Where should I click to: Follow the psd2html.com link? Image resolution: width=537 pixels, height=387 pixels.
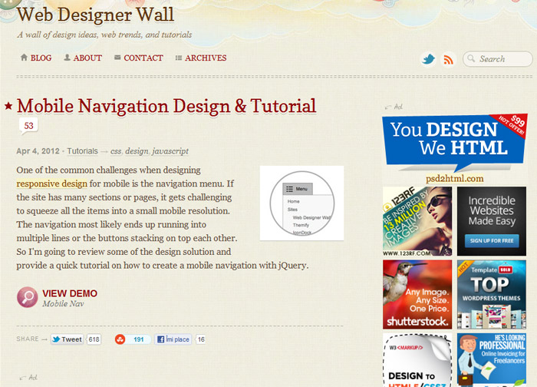pyautogui.click(x=454, y=179)
